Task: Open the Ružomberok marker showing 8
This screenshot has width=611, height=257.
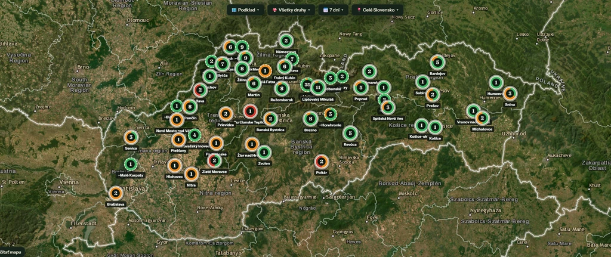Action: point(282,88)
